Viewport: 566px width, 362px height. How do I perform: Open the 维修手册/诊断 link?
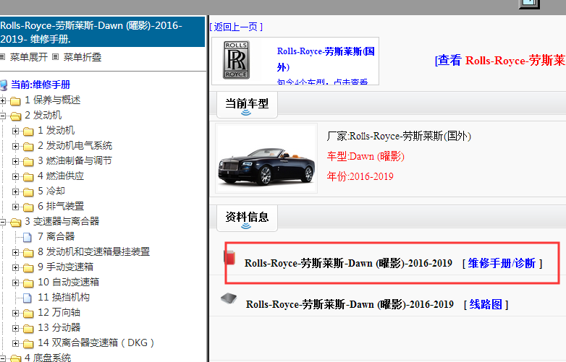coord(502,263)
